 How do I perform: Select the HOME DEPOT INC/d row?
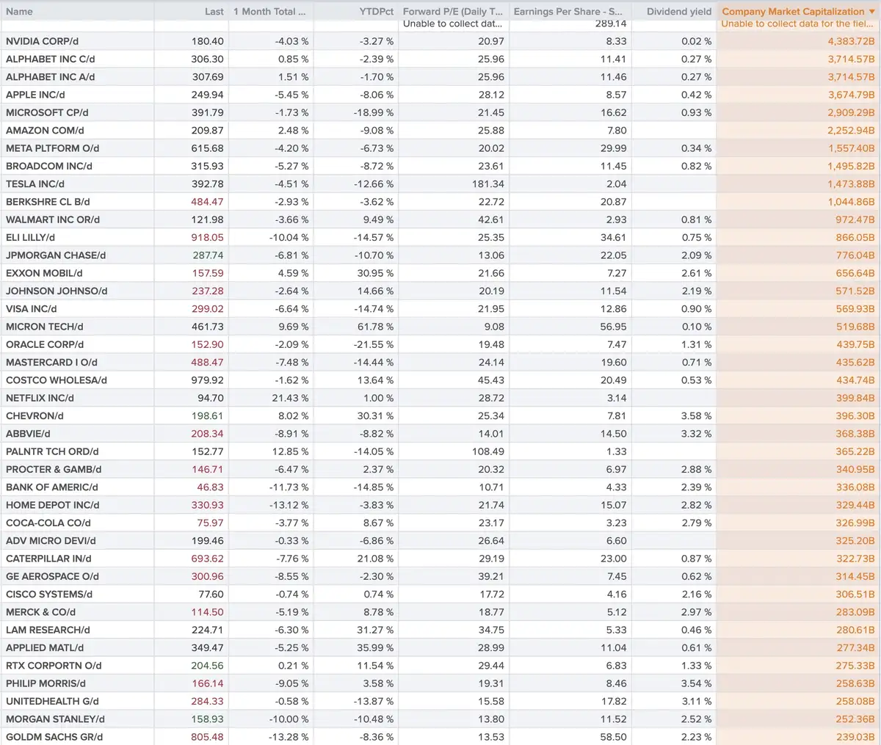[x=440, y=505]
